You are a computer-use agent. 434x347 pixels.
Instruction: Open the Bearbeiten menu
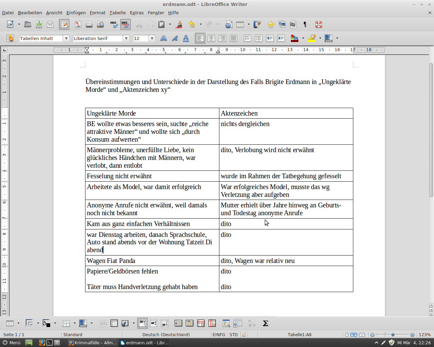coord(30,13)
